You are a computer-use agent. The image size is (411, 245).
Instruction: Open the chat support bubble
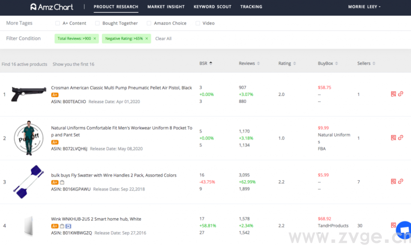(x=404, y=230)
